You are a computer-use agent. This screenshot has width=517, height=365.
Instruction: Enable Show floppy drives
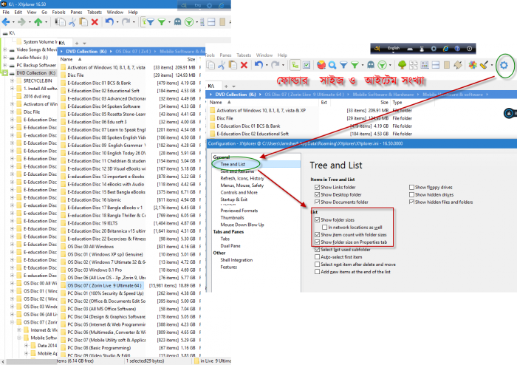pyautogui.click(x=411, y=187)
